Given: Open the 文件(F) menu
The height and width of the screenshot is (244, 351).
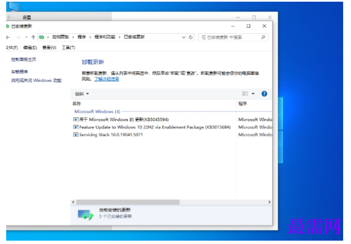Looking at the screenshot, I should (x=12, y=48).
